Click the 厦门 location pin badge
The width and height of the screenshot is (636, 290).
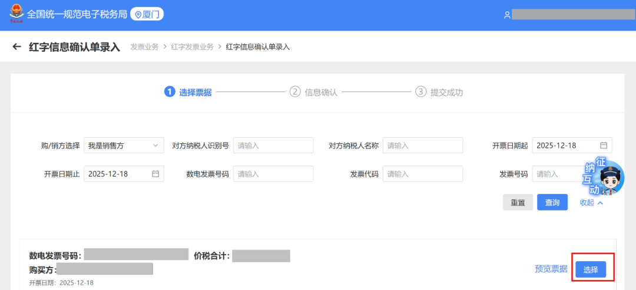coord(147,15)
